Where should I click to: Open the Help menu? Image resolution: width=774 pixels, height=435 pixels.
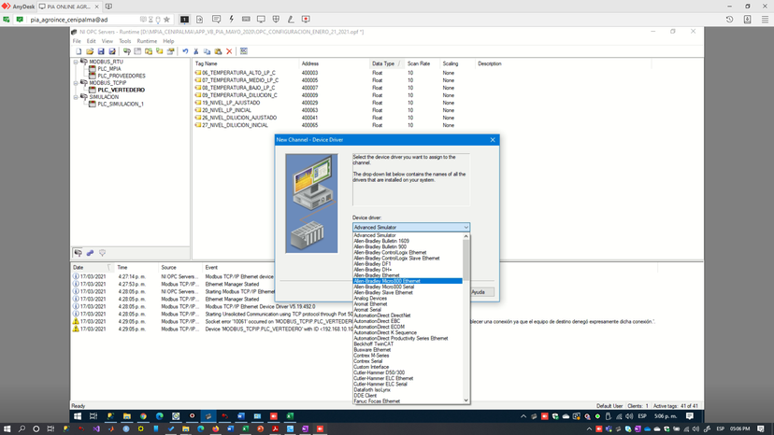pos(168,41)
